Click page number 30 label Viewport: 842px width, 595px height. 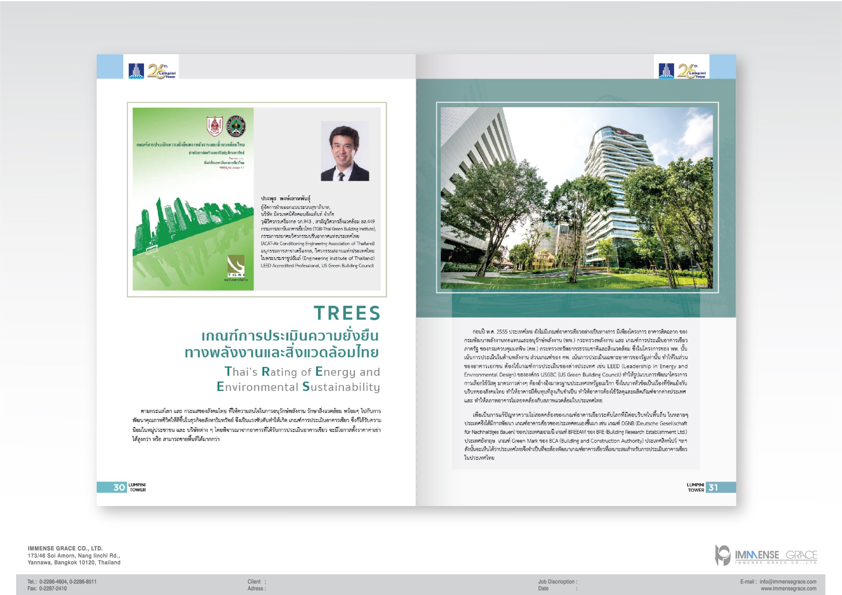click(x=119, y=487)
